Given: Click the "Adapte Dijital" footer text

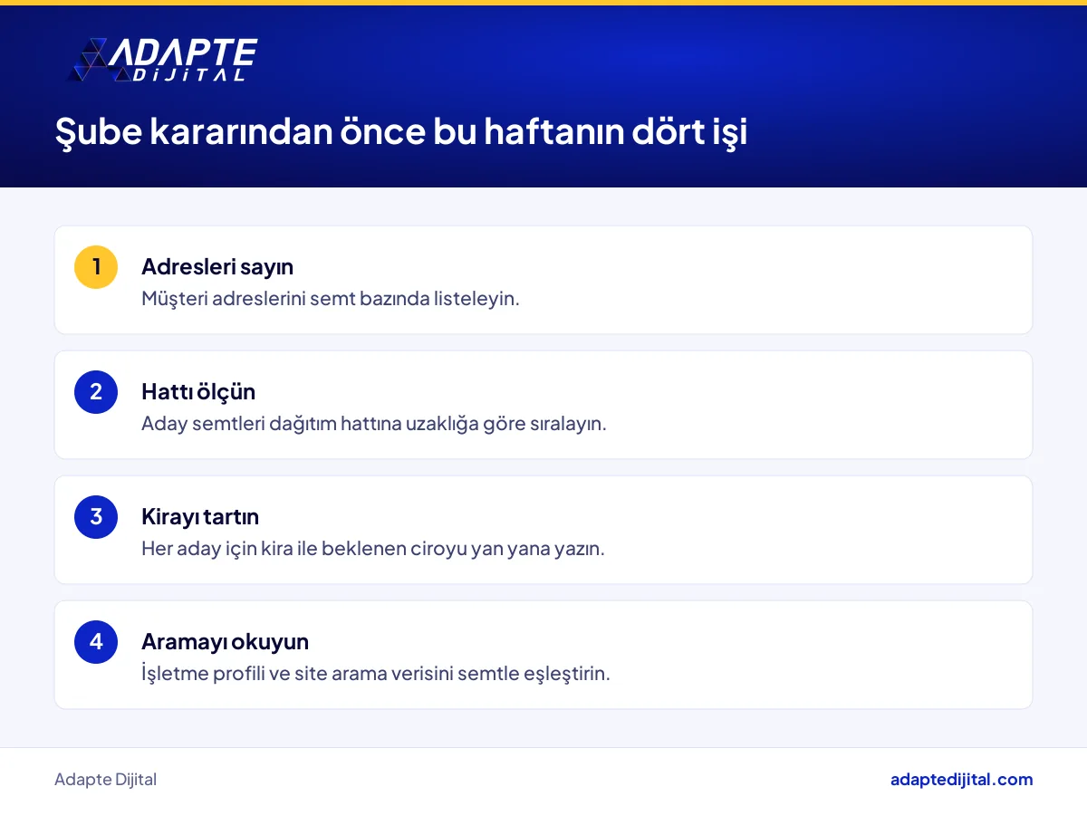Looking at the screenshot, I should [105, 780].
